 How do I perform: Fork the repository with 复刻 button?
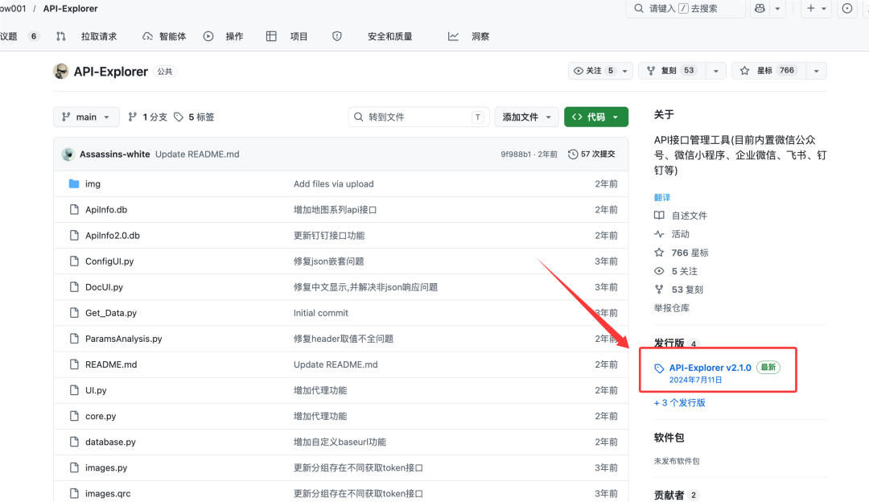coord(672,71)
